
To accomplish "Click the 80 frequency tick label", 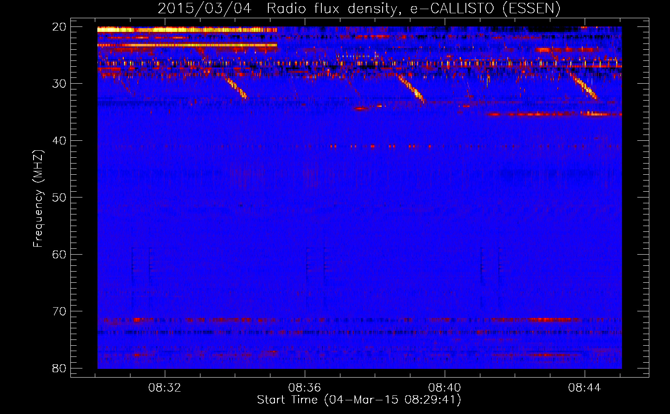I will 59,368.
